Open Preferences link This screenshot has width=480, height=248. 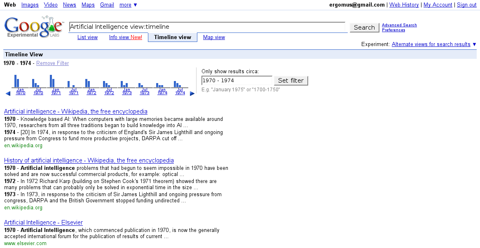pyautogui.click(x=393, y=30)
